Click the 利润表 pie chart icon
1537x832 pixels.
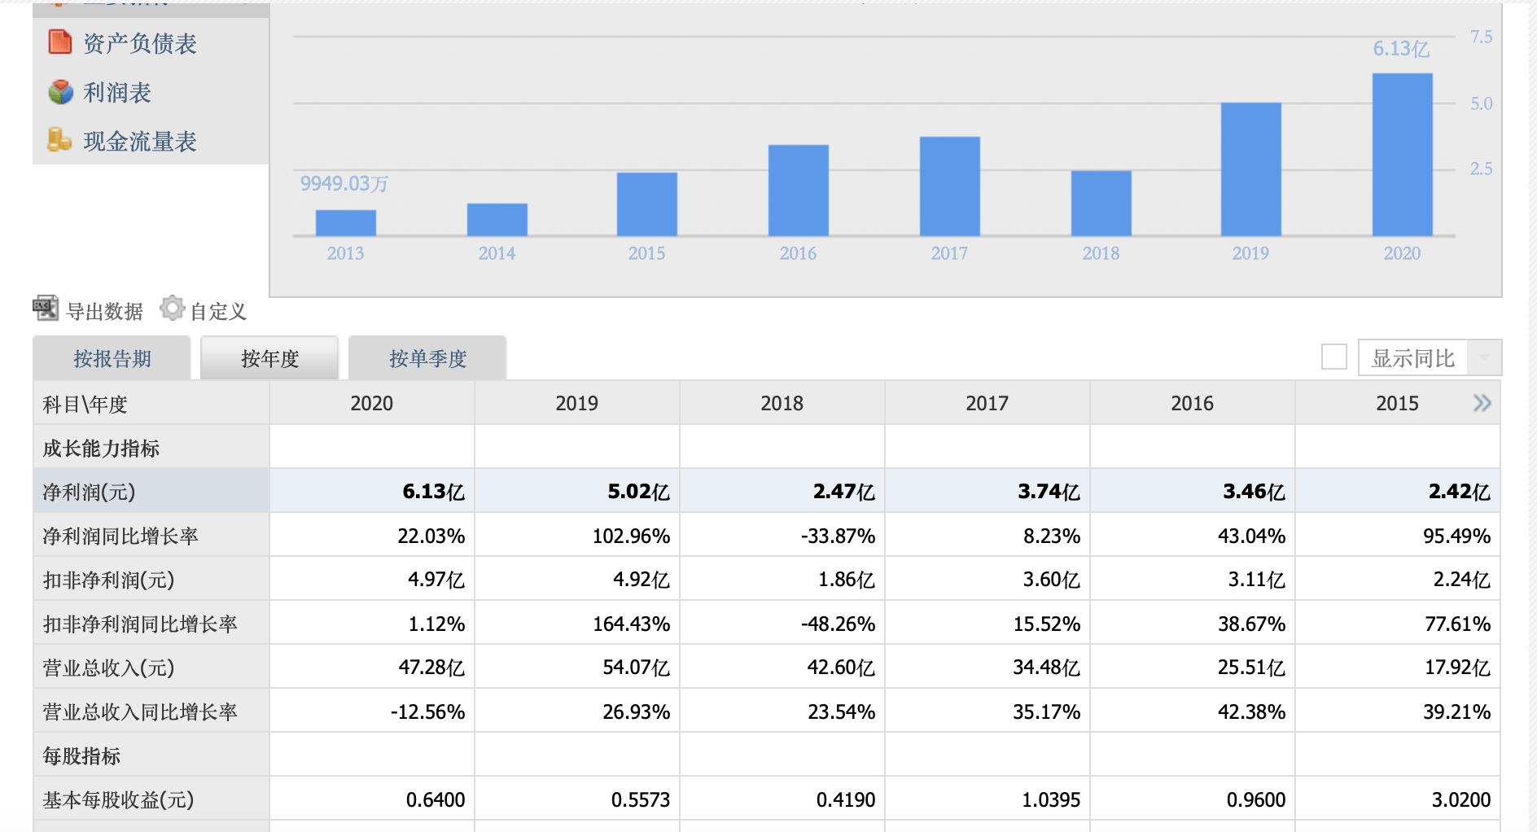point(60,92)
